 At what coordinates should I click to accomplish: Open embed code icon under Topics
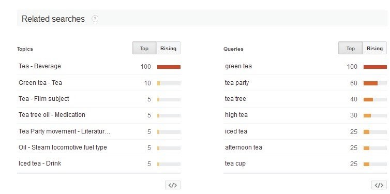173,185
